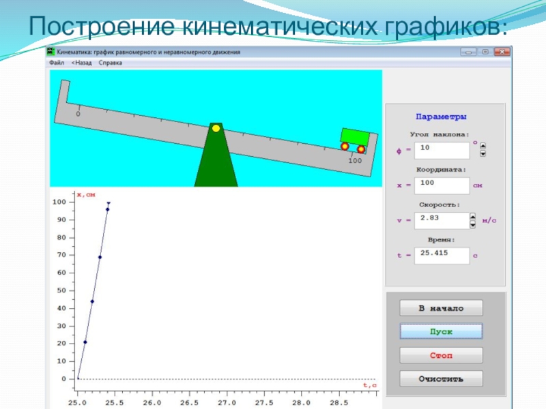The width and height of the screenshot is (546, 409).
Task: Click the 100 mark on the ramp ruler
Action: coord(355,161)
